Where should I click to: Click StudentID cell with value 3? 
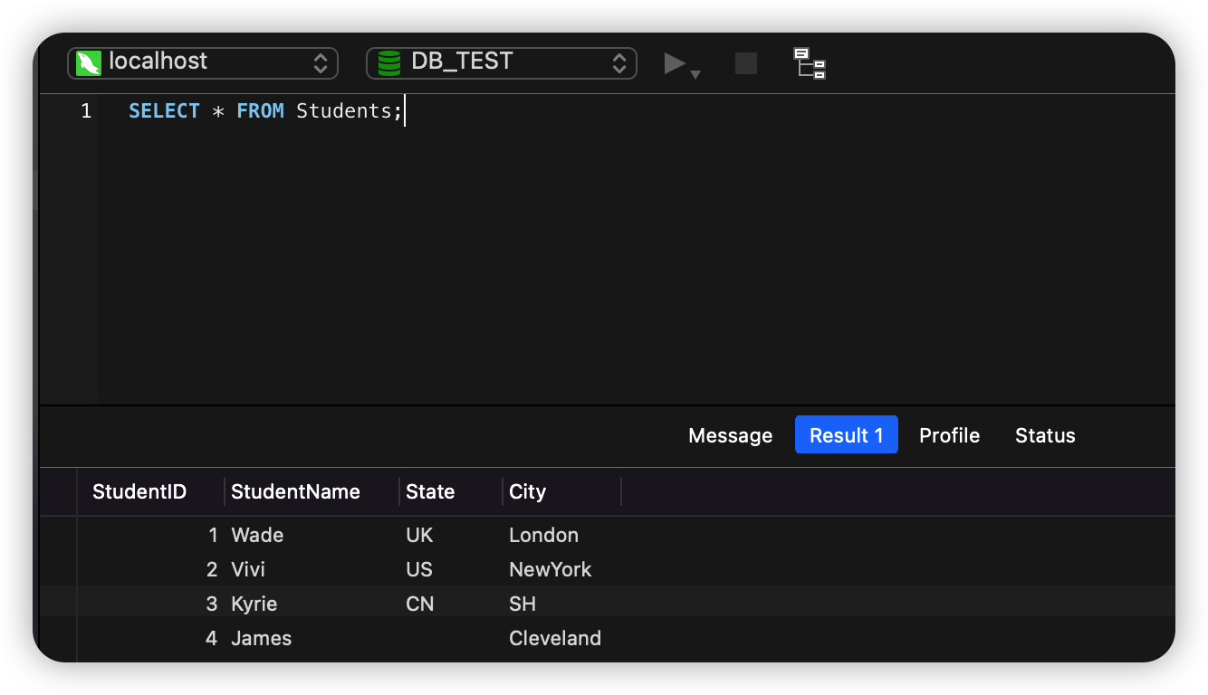point(151,604)
